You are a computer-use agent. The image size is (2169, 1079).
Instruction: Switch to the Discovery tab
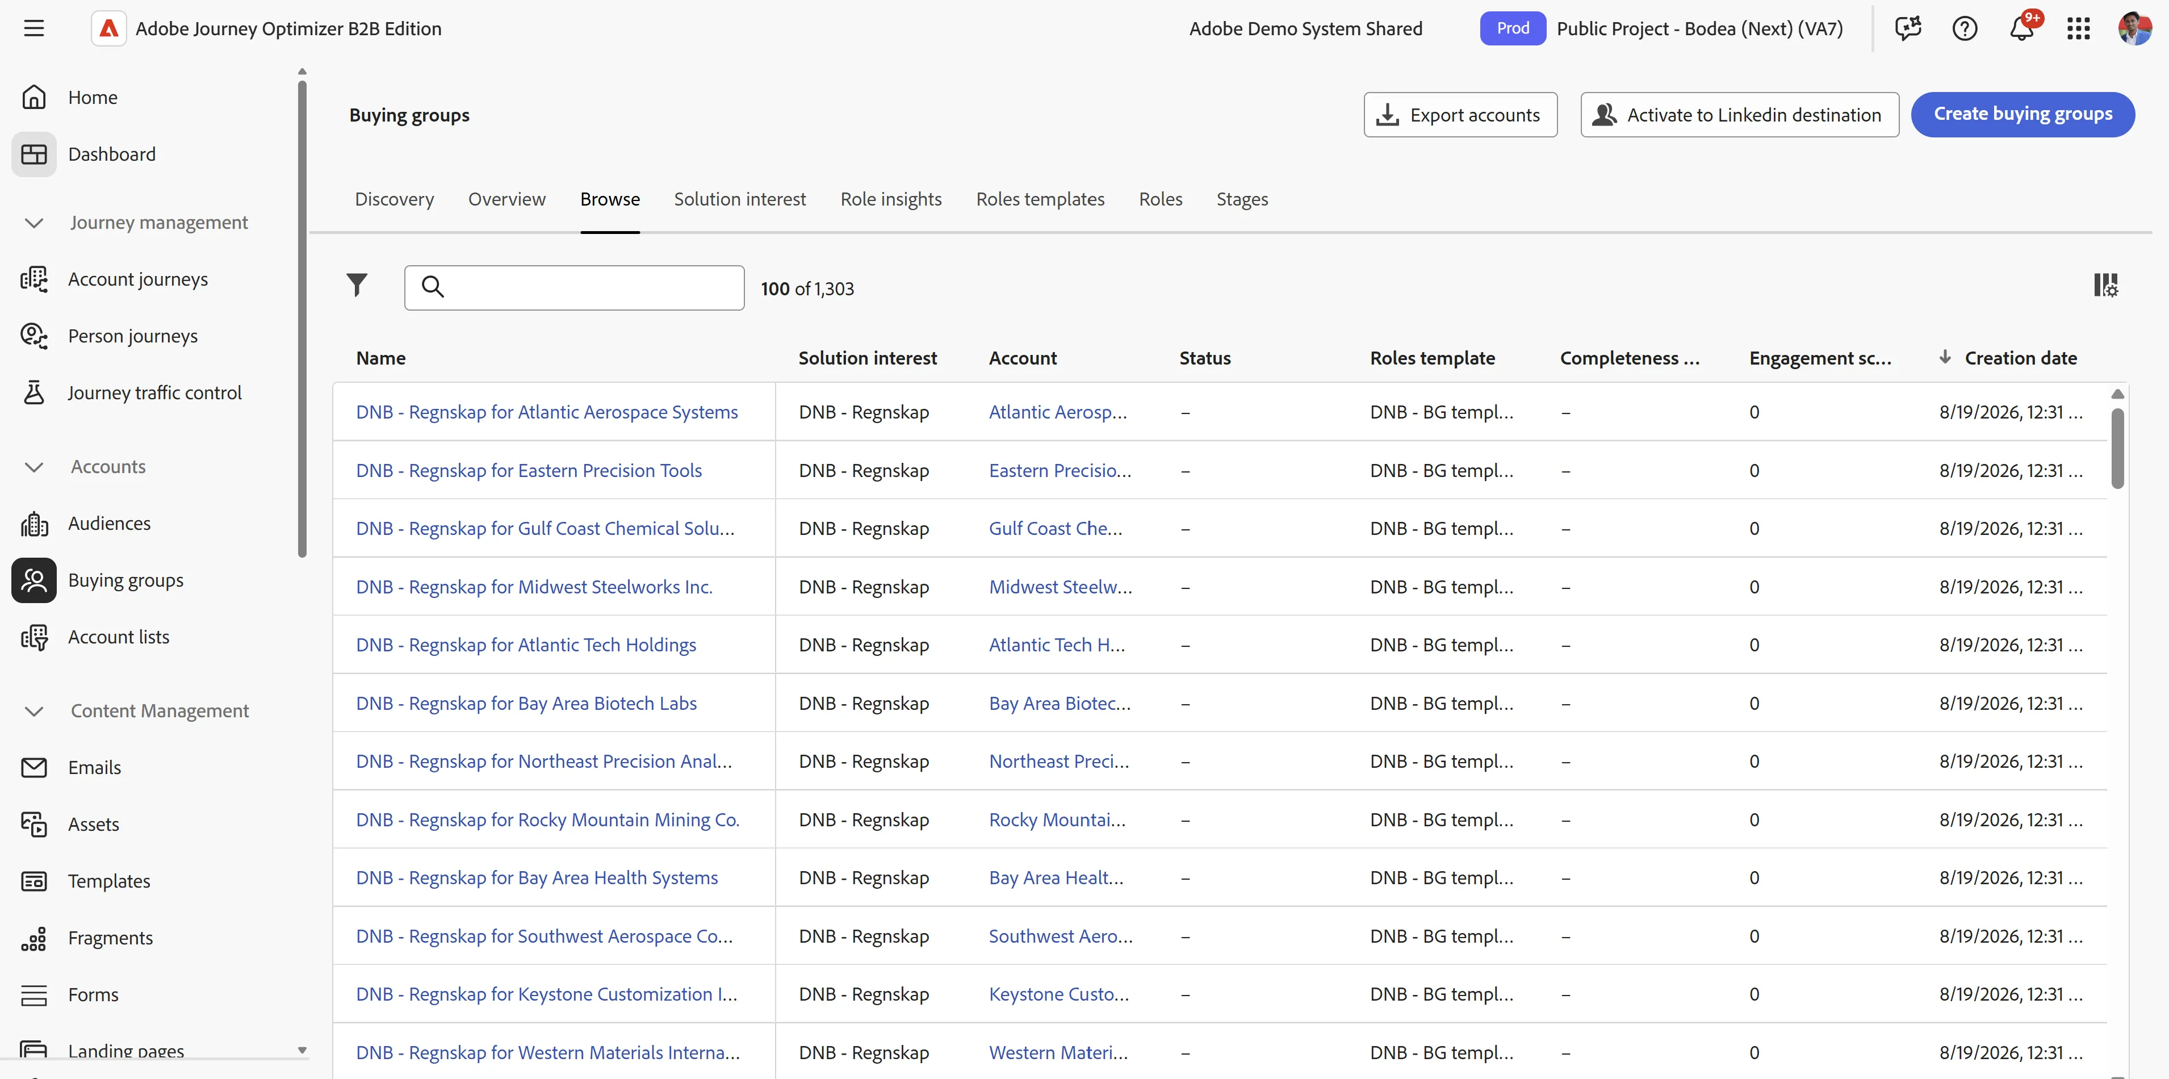pyautogui.click(x=394, y=200)
